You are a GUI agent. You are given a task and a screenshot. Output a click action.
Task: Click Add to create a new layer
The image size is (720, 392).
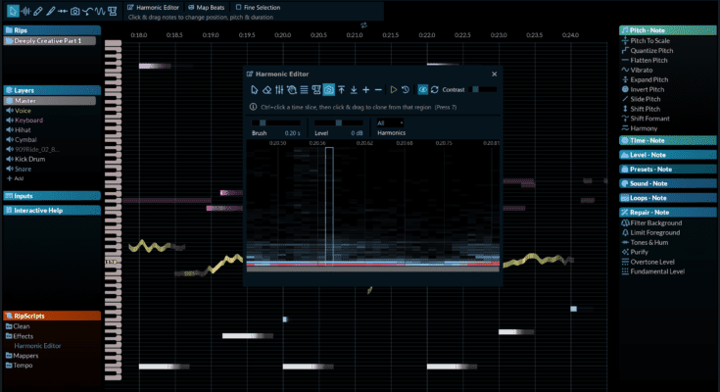[x=17, y=179]
